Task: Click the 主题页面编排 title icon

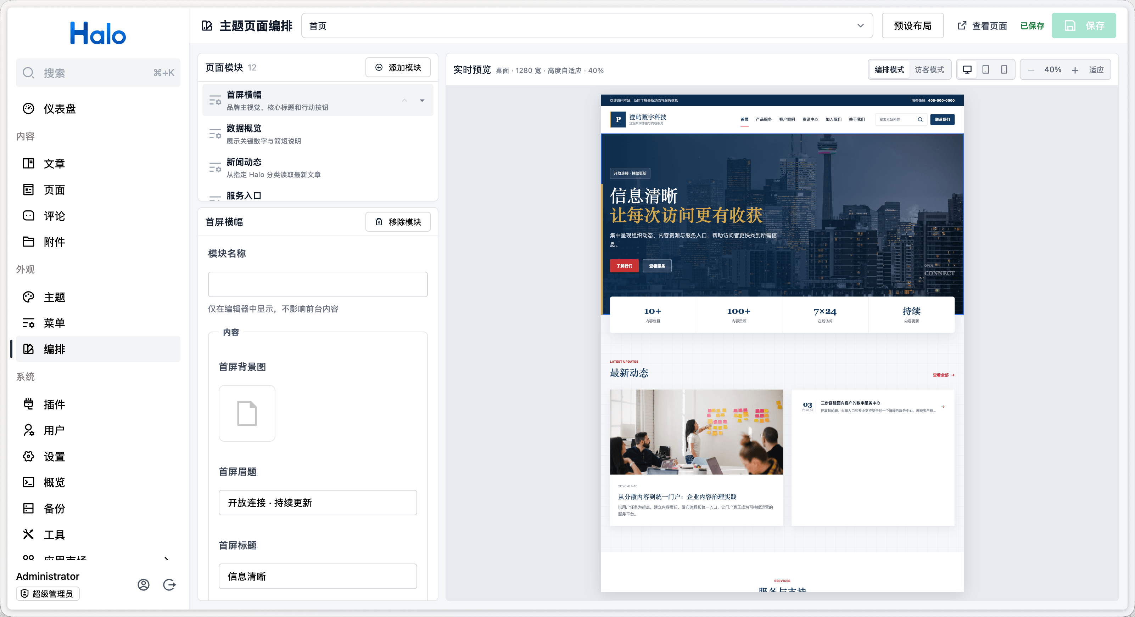Action: pos(207,26)
